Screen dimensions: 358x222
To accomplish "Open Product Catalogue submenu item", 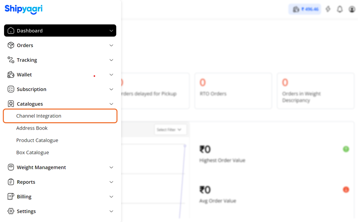I will pos(37,140).
